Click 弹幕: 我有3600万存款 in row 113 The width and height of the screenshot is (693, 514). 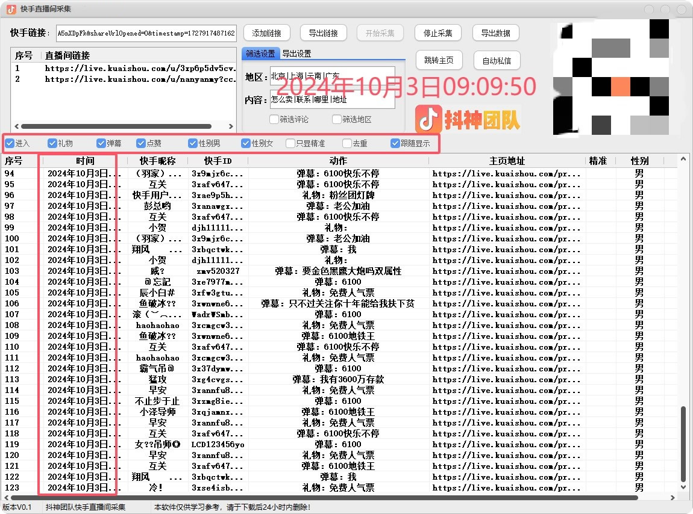point(338,380)
